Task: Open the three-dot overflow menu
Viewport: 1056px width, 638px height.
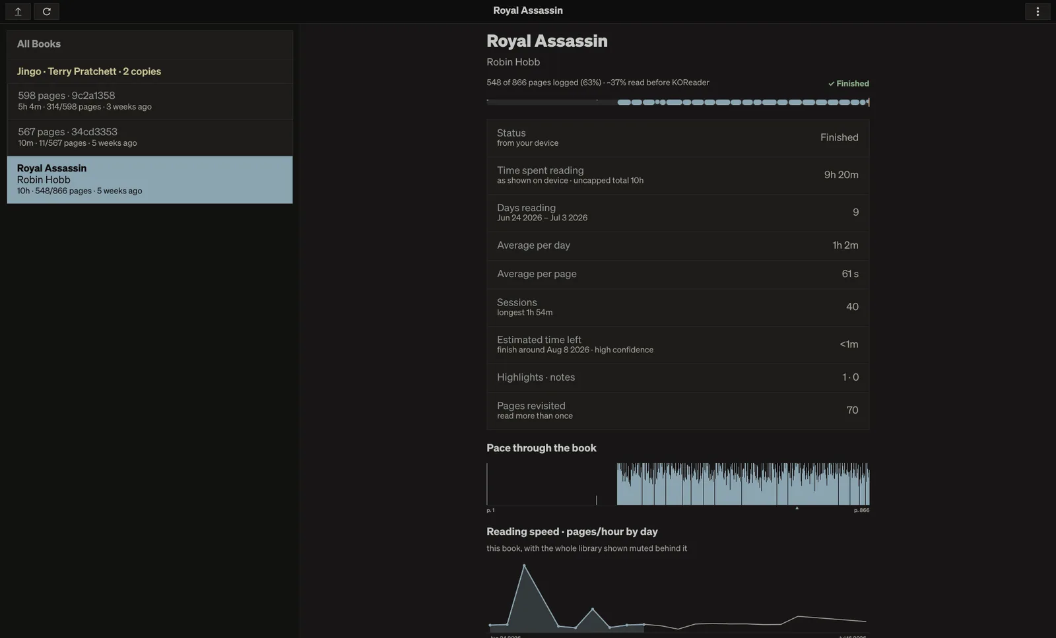Action: [1038, 11]
